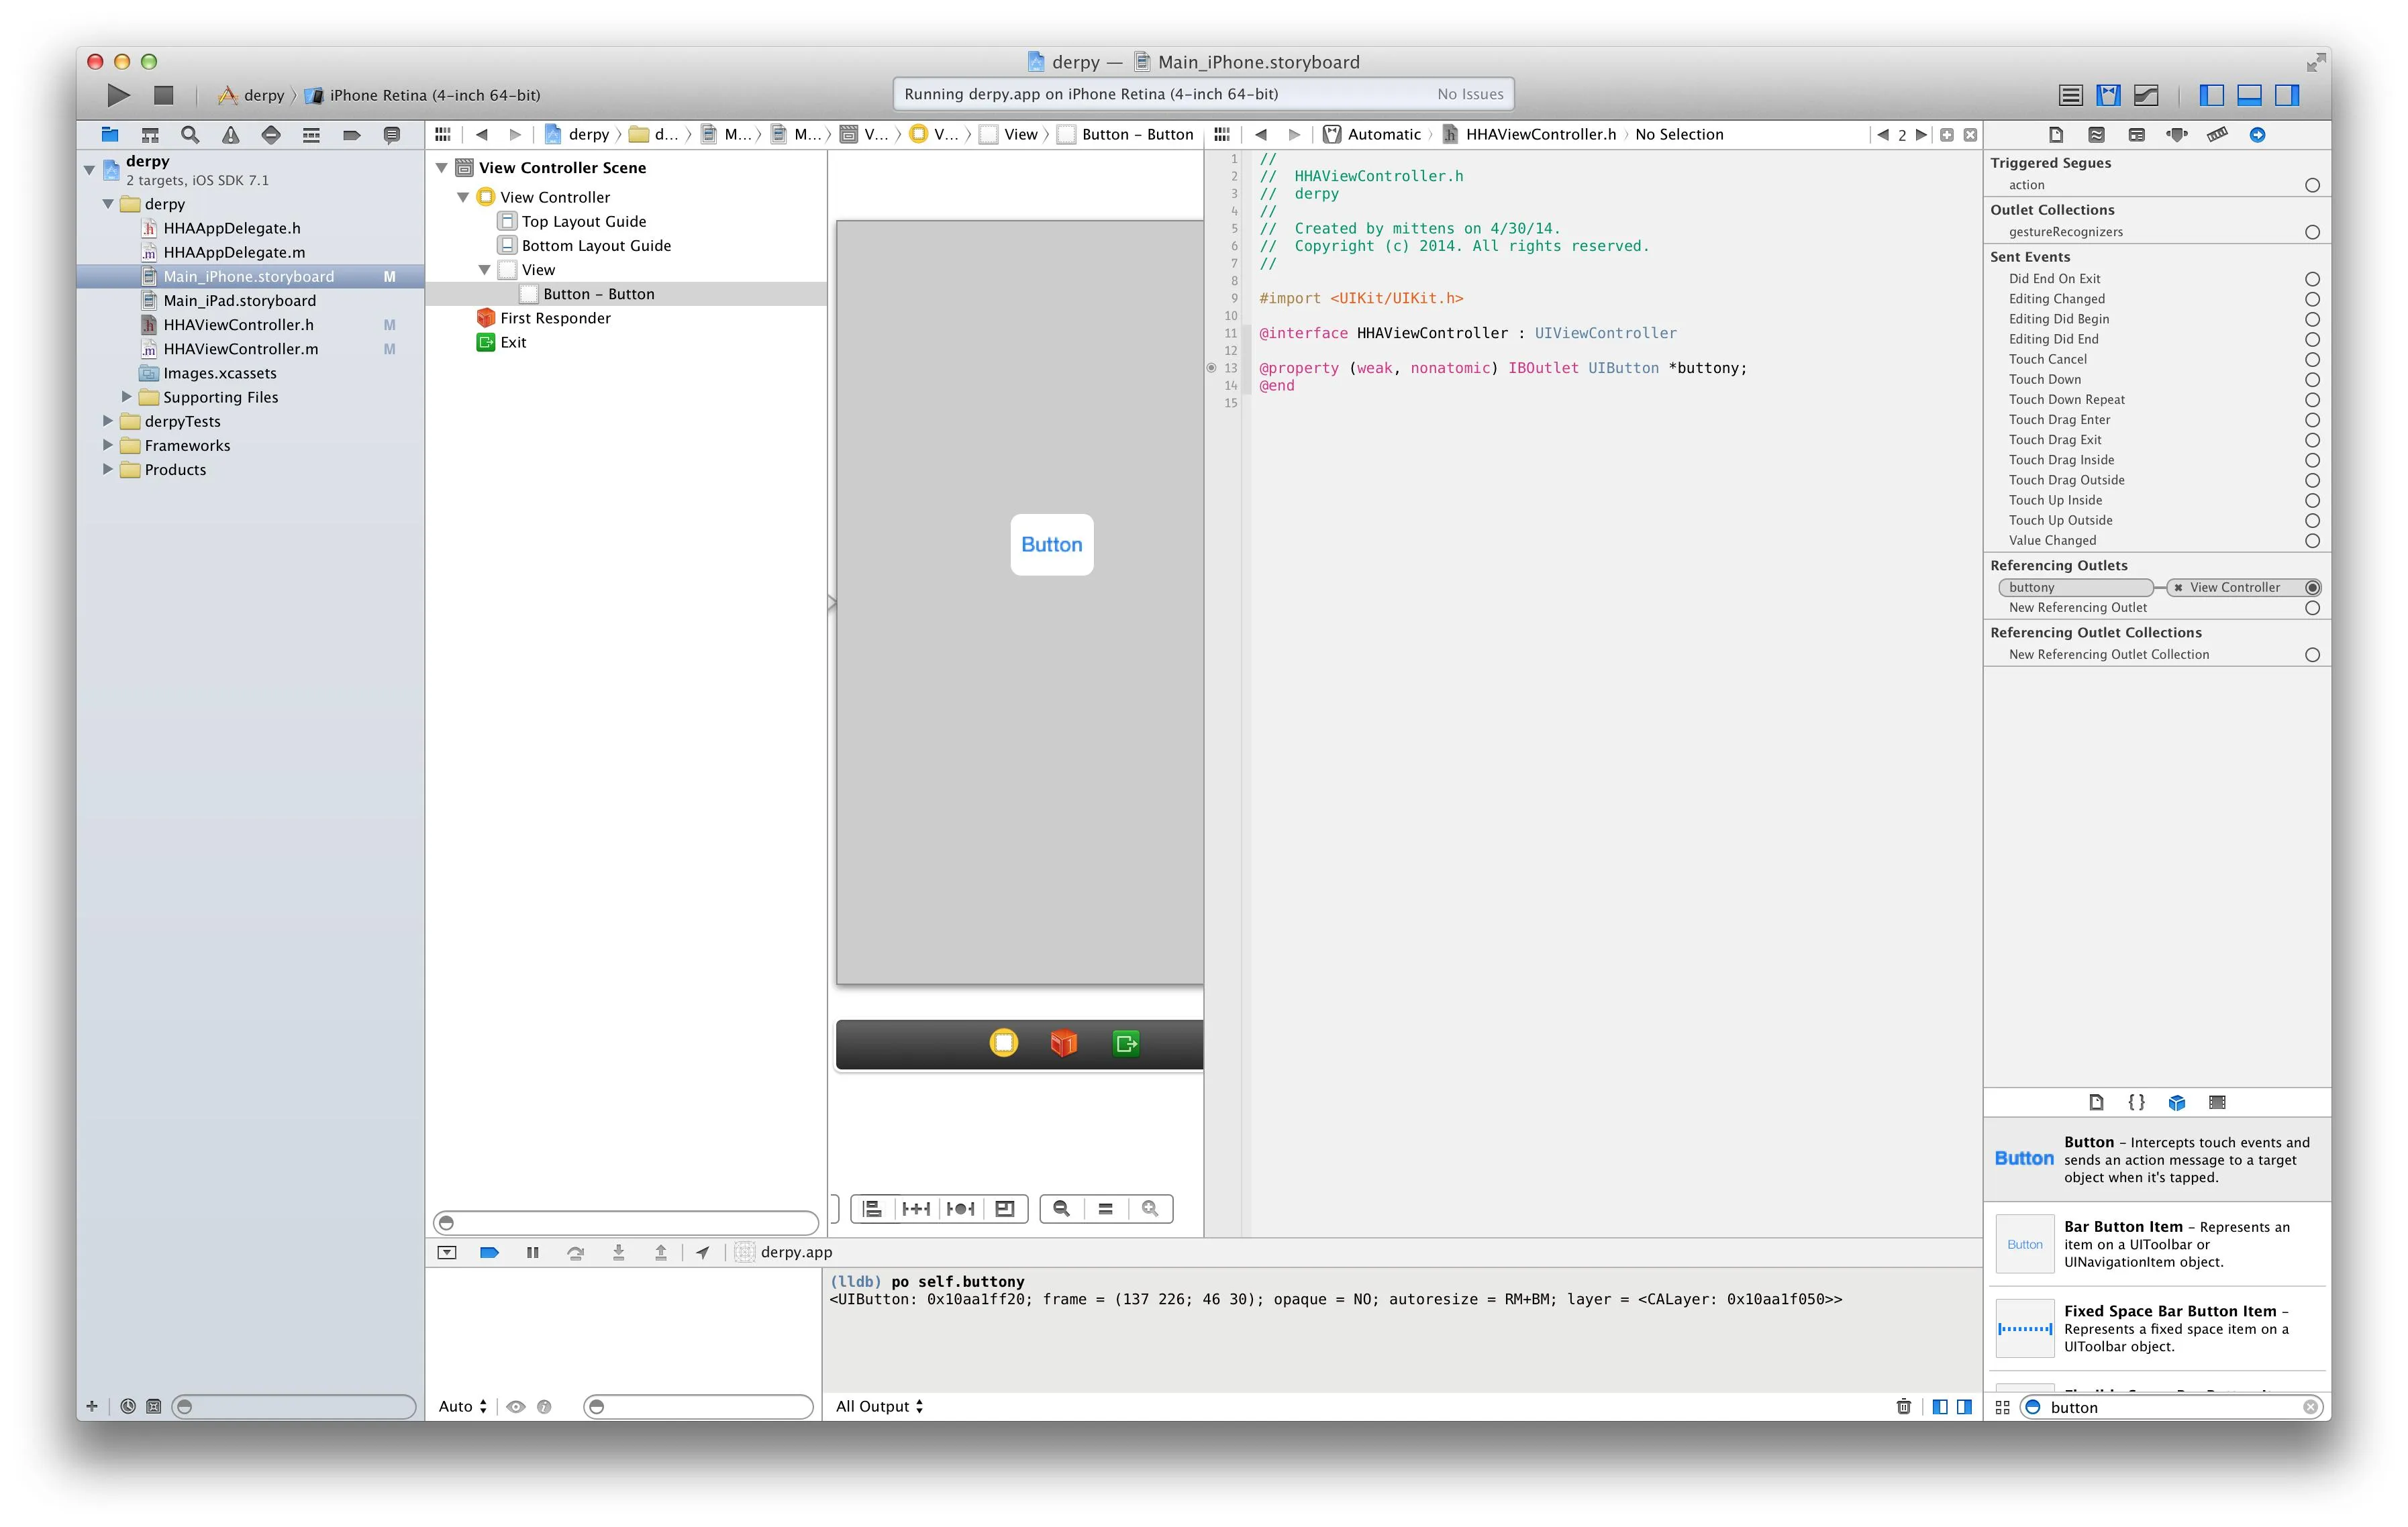Toggle the right utilities panel visibility
This screenshot has height=1527, width=2408.
(x=2287, y=95)
